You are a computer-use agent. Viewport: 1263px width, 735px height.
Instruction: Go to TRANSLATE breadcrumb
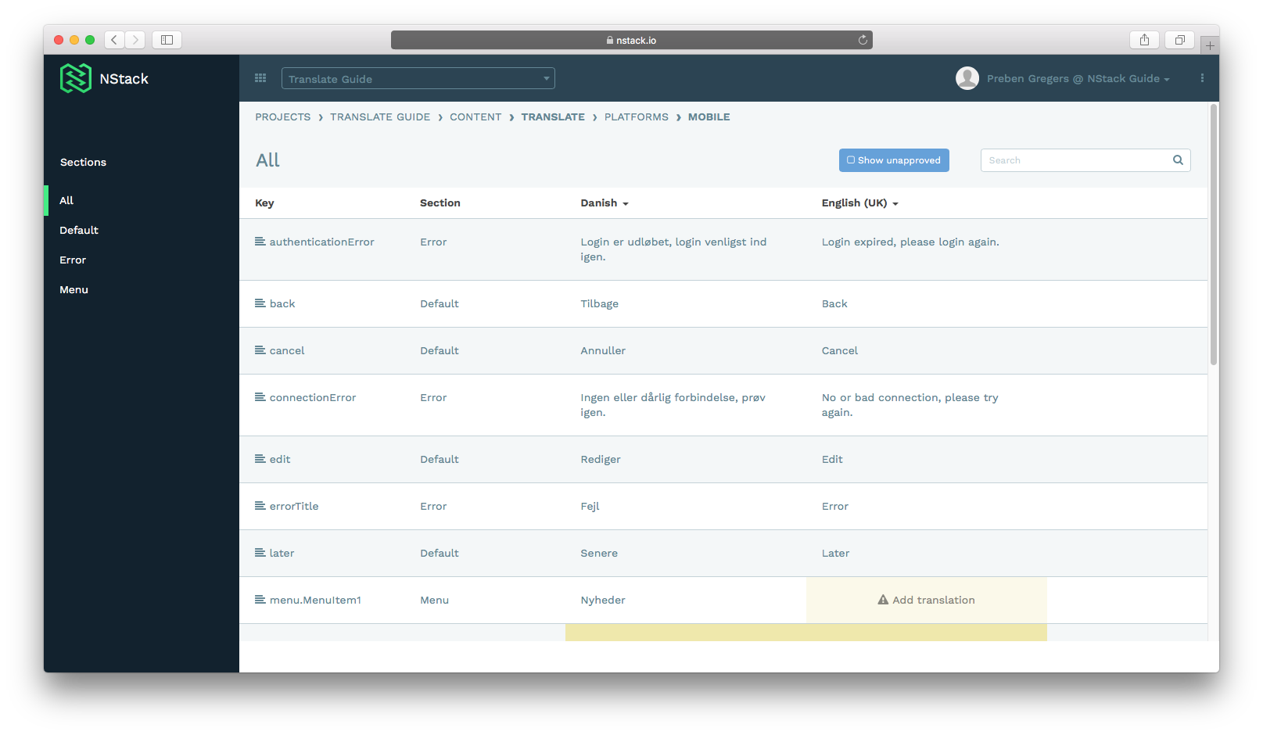point(553,117)
